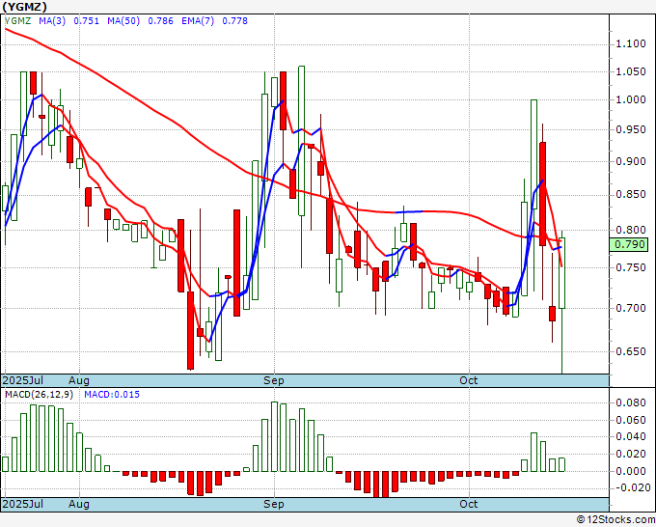
Task: Click the 0.040 MACD axis label
Action: (x=631, y=436)
